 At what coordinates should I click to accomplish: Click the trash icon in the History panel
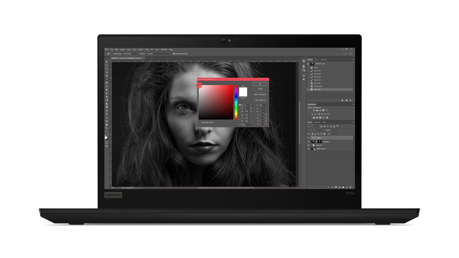[351, 100]
